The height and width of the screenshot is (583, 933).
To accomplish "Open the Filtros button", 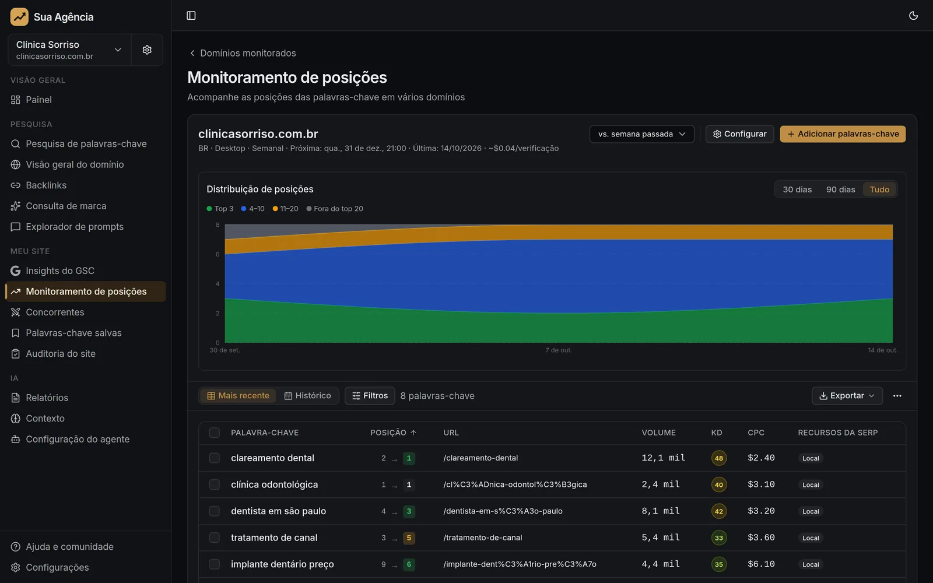I will [x=370, y=396].
